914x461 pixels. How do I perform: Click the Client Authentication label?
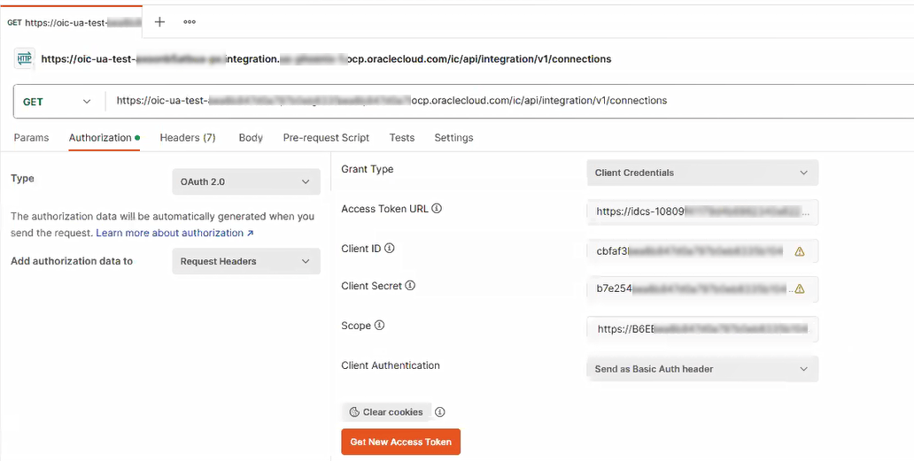coord(390,365)
